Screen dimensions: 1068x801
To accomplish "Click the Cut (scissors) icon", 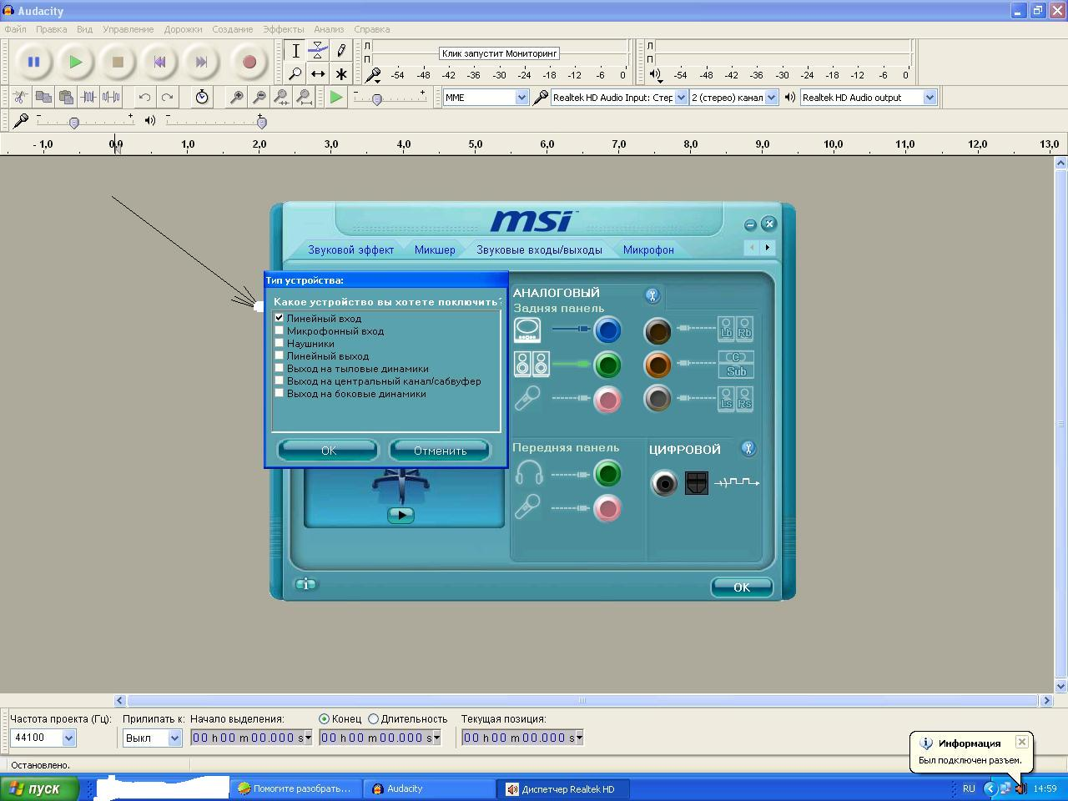I will (21, 97).
